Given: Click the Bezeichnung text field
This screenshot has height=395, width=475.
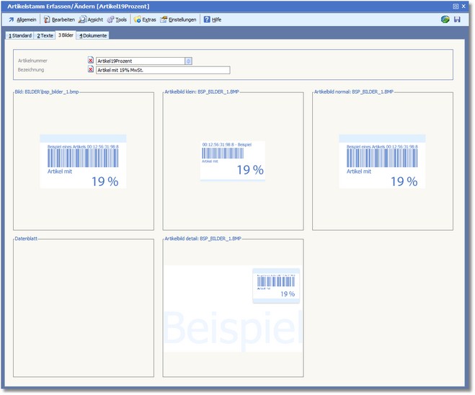Looking at the screenshot, I should point(162,70).
